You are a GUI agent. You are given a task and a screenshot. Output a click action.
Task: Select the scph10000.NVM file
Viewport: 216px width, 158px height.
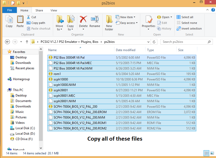122,85
